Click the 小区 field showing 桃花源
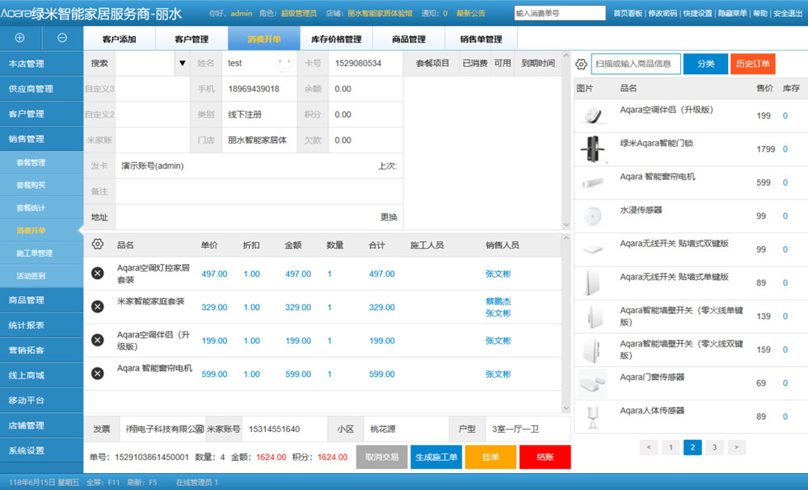Screen dimensions: 808x490 (406, 429)
